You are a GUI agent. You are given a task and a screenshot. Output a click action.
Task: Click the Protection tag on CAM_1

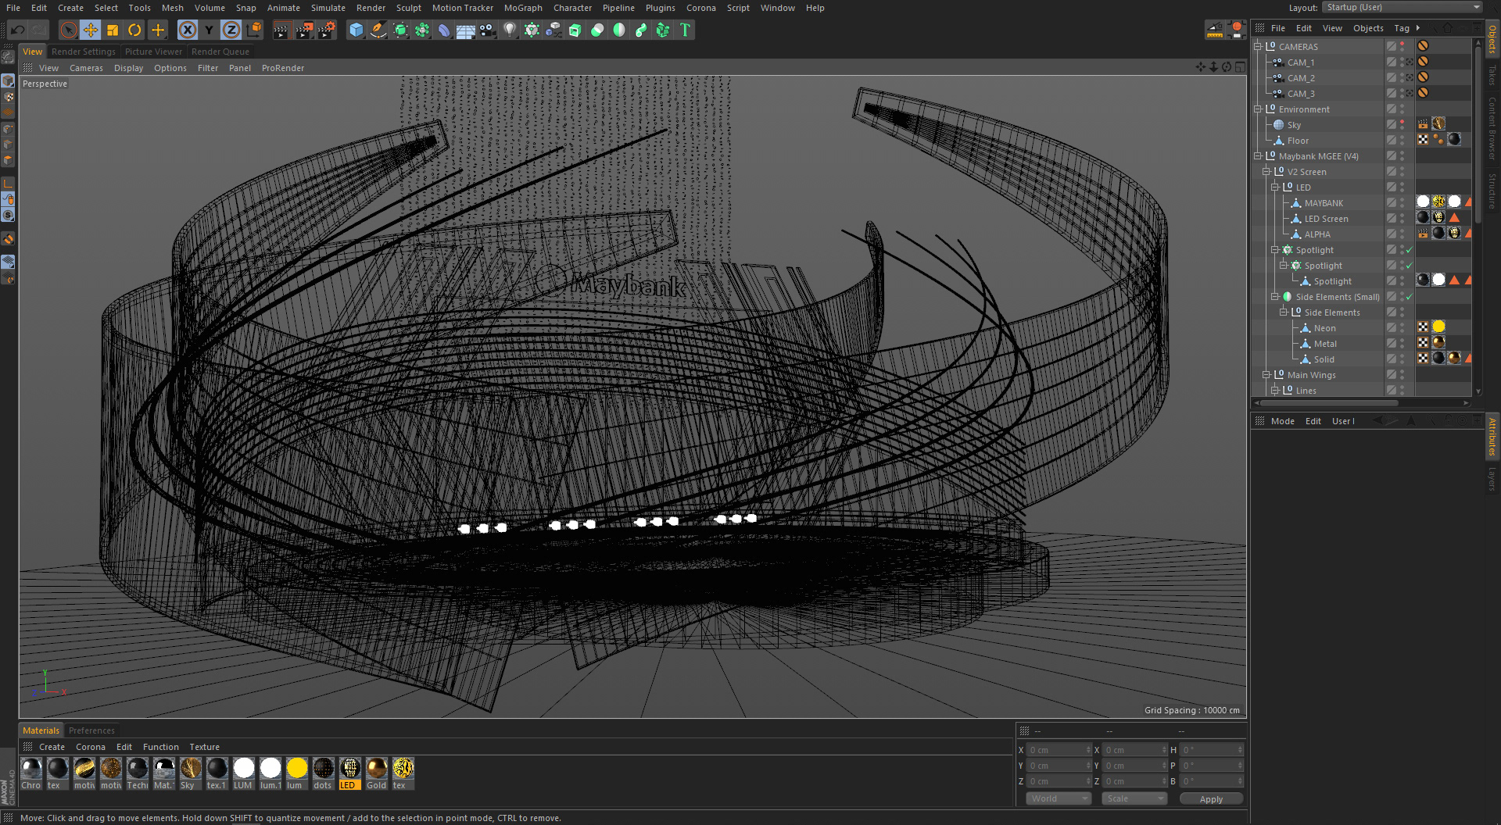1423,62
